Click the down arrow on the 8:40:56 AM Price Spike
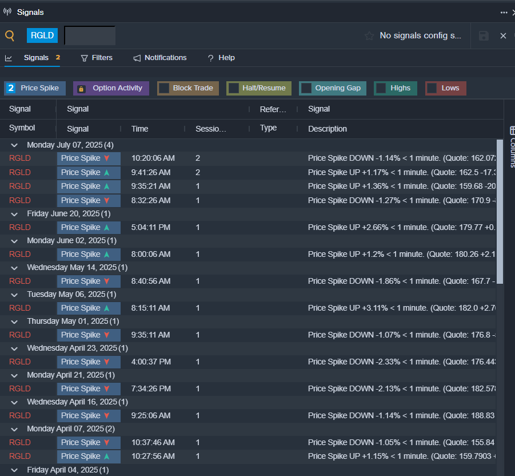Screen dimensions: 515x476 tap(107, 281)
